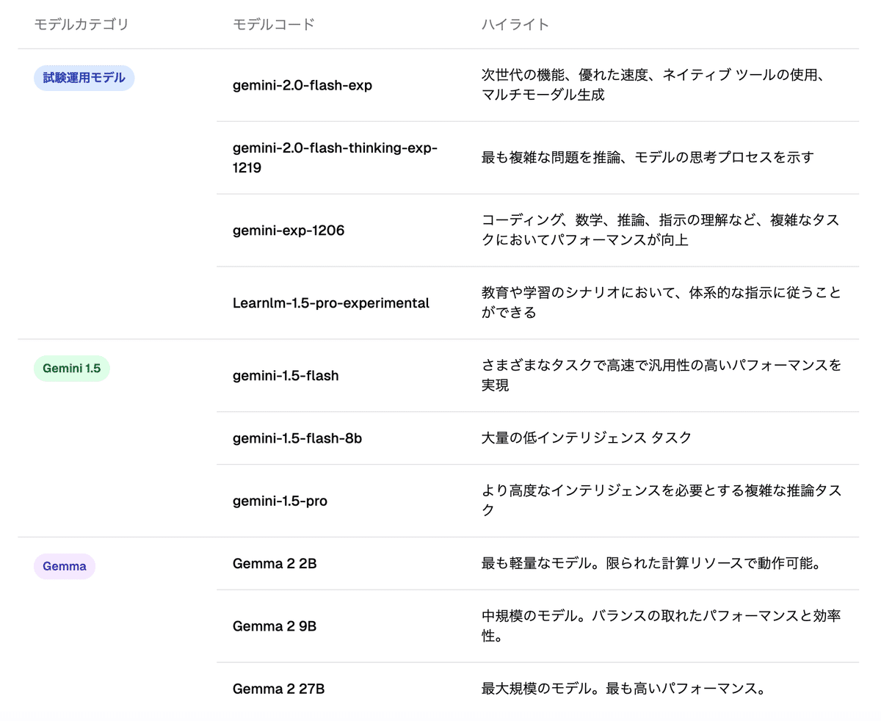Screen dimensions: 881x721
Task: Click the Gemma 2 2B model name
Action: coord(275,564)
